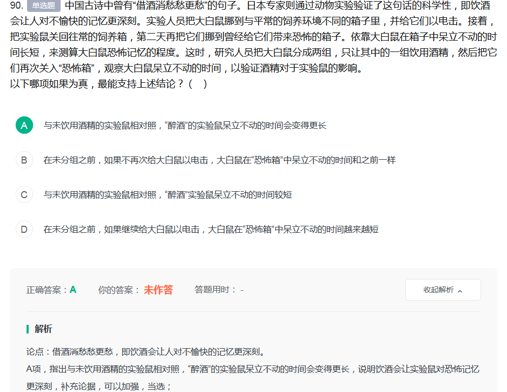The width and height of the screenshot is (507, 392).
Task: Click the 单选题 question type tag
Action: coord(44,5)
